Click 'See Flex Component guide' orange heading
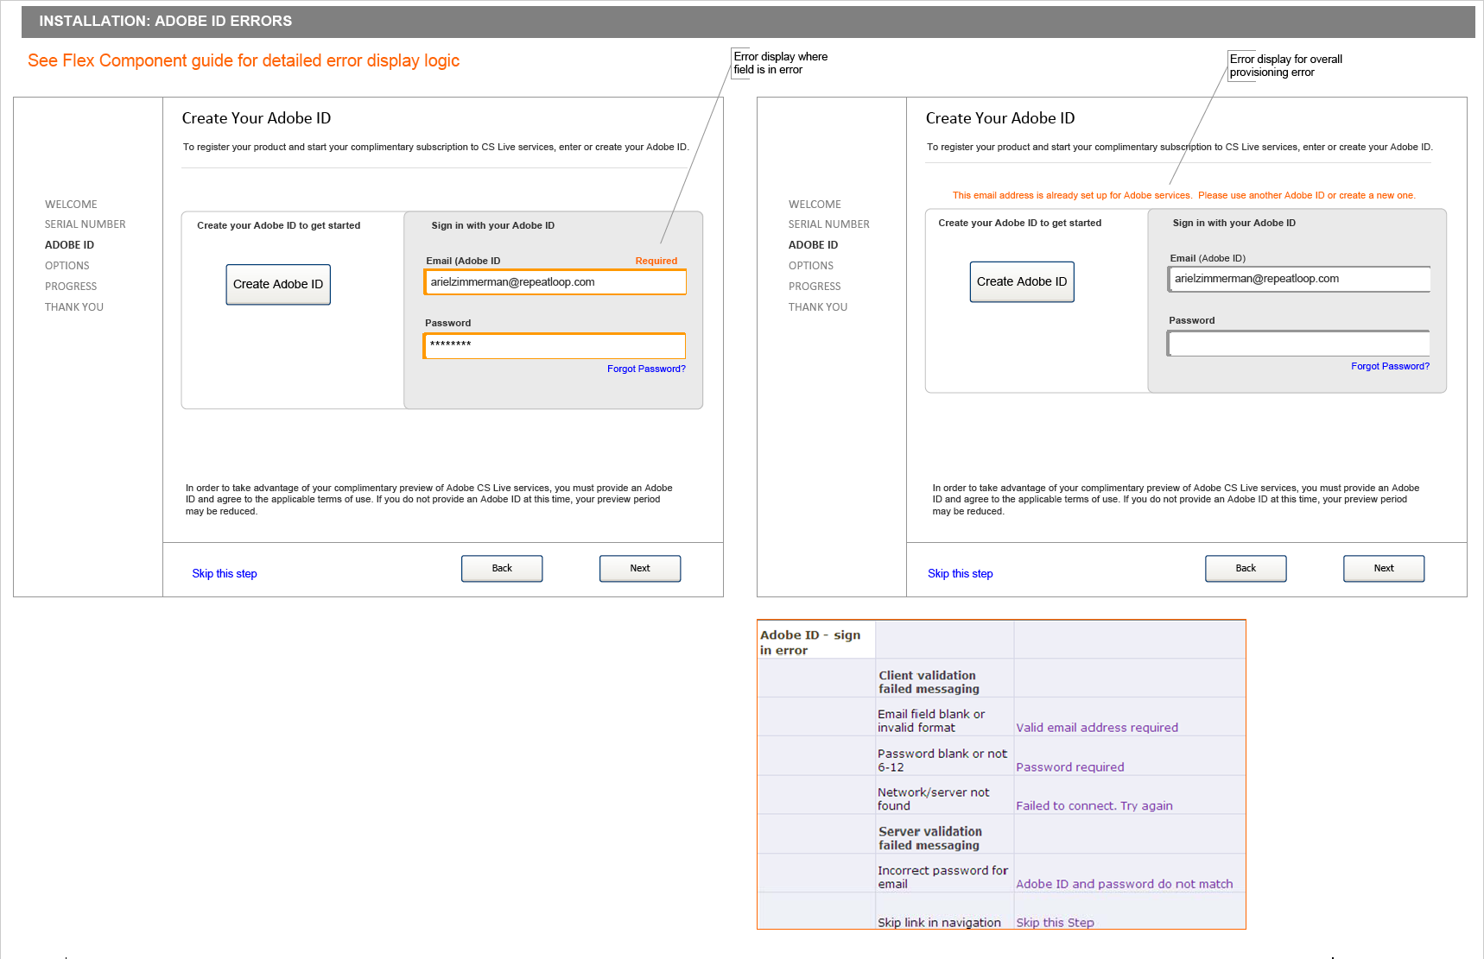 pyautogui.click(x=244, y=60)
